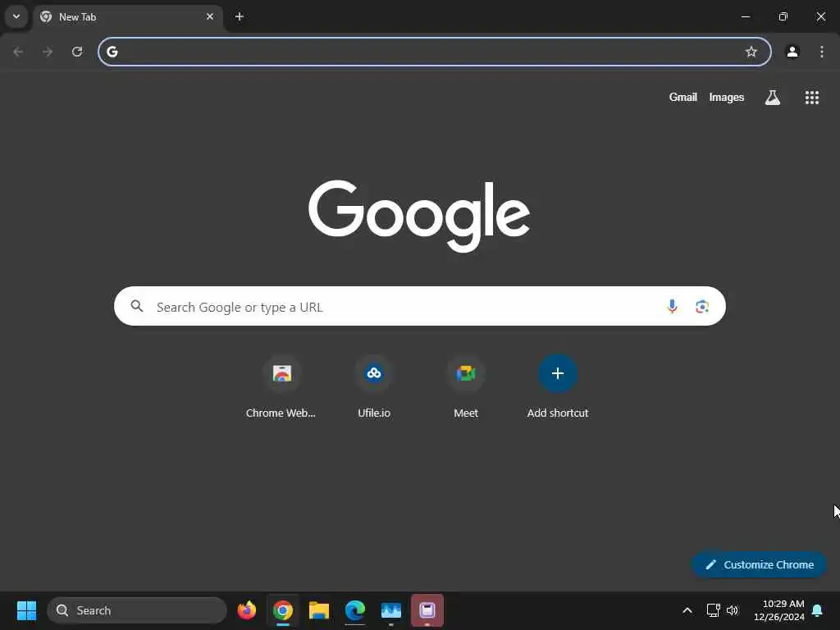Open a new tab with plus button

[x=240, y=16]
